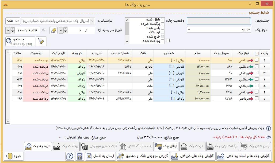Open help via the question mark icon
Screen dimensions: 275x163
[70, 156]
